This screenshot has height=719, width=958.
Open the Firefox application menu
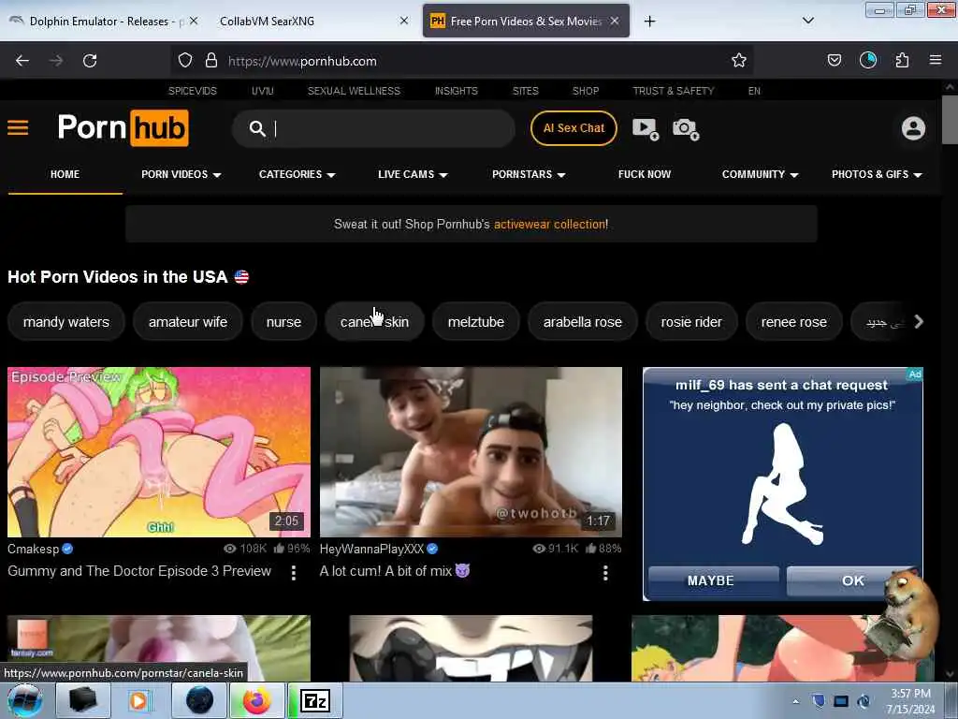point(936,61)
